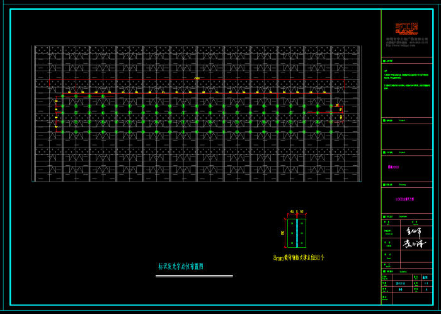This screenshot has width=441, height=314.
Task: Click the gray company name under logo
Action: [406, 38]
